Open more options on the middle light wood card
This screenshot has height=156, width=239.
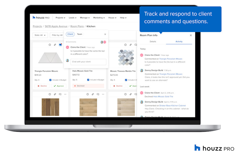coord(103,94)
